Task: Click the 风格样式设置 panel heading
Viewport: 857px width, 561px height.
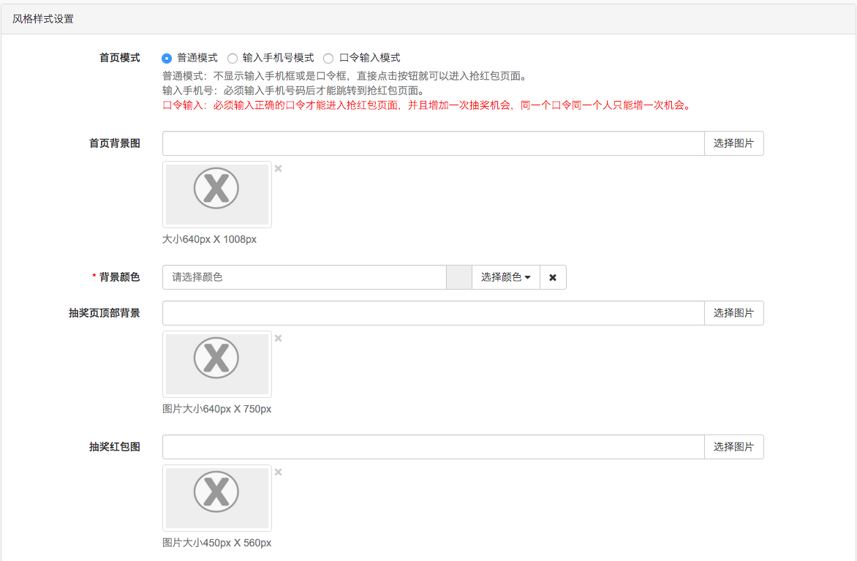Action: click(x=43, y=18)
